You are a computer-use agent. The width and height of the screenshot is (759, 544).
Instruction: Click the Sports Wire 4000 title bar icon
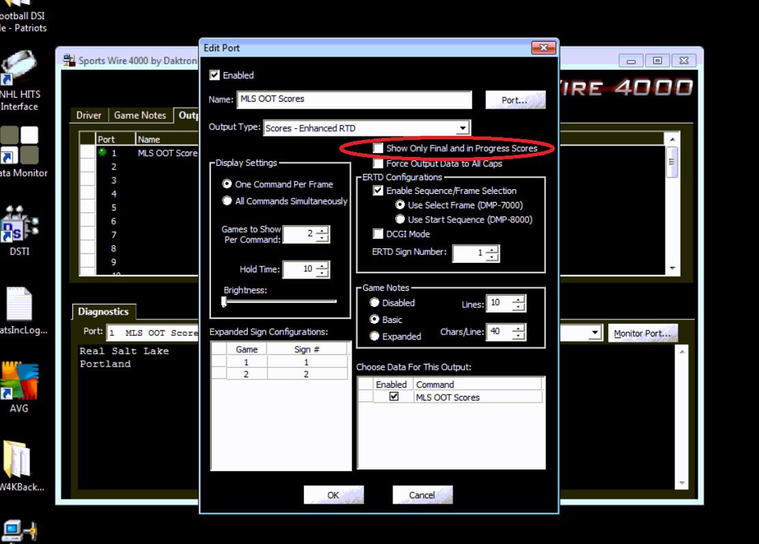coord(69,61)
